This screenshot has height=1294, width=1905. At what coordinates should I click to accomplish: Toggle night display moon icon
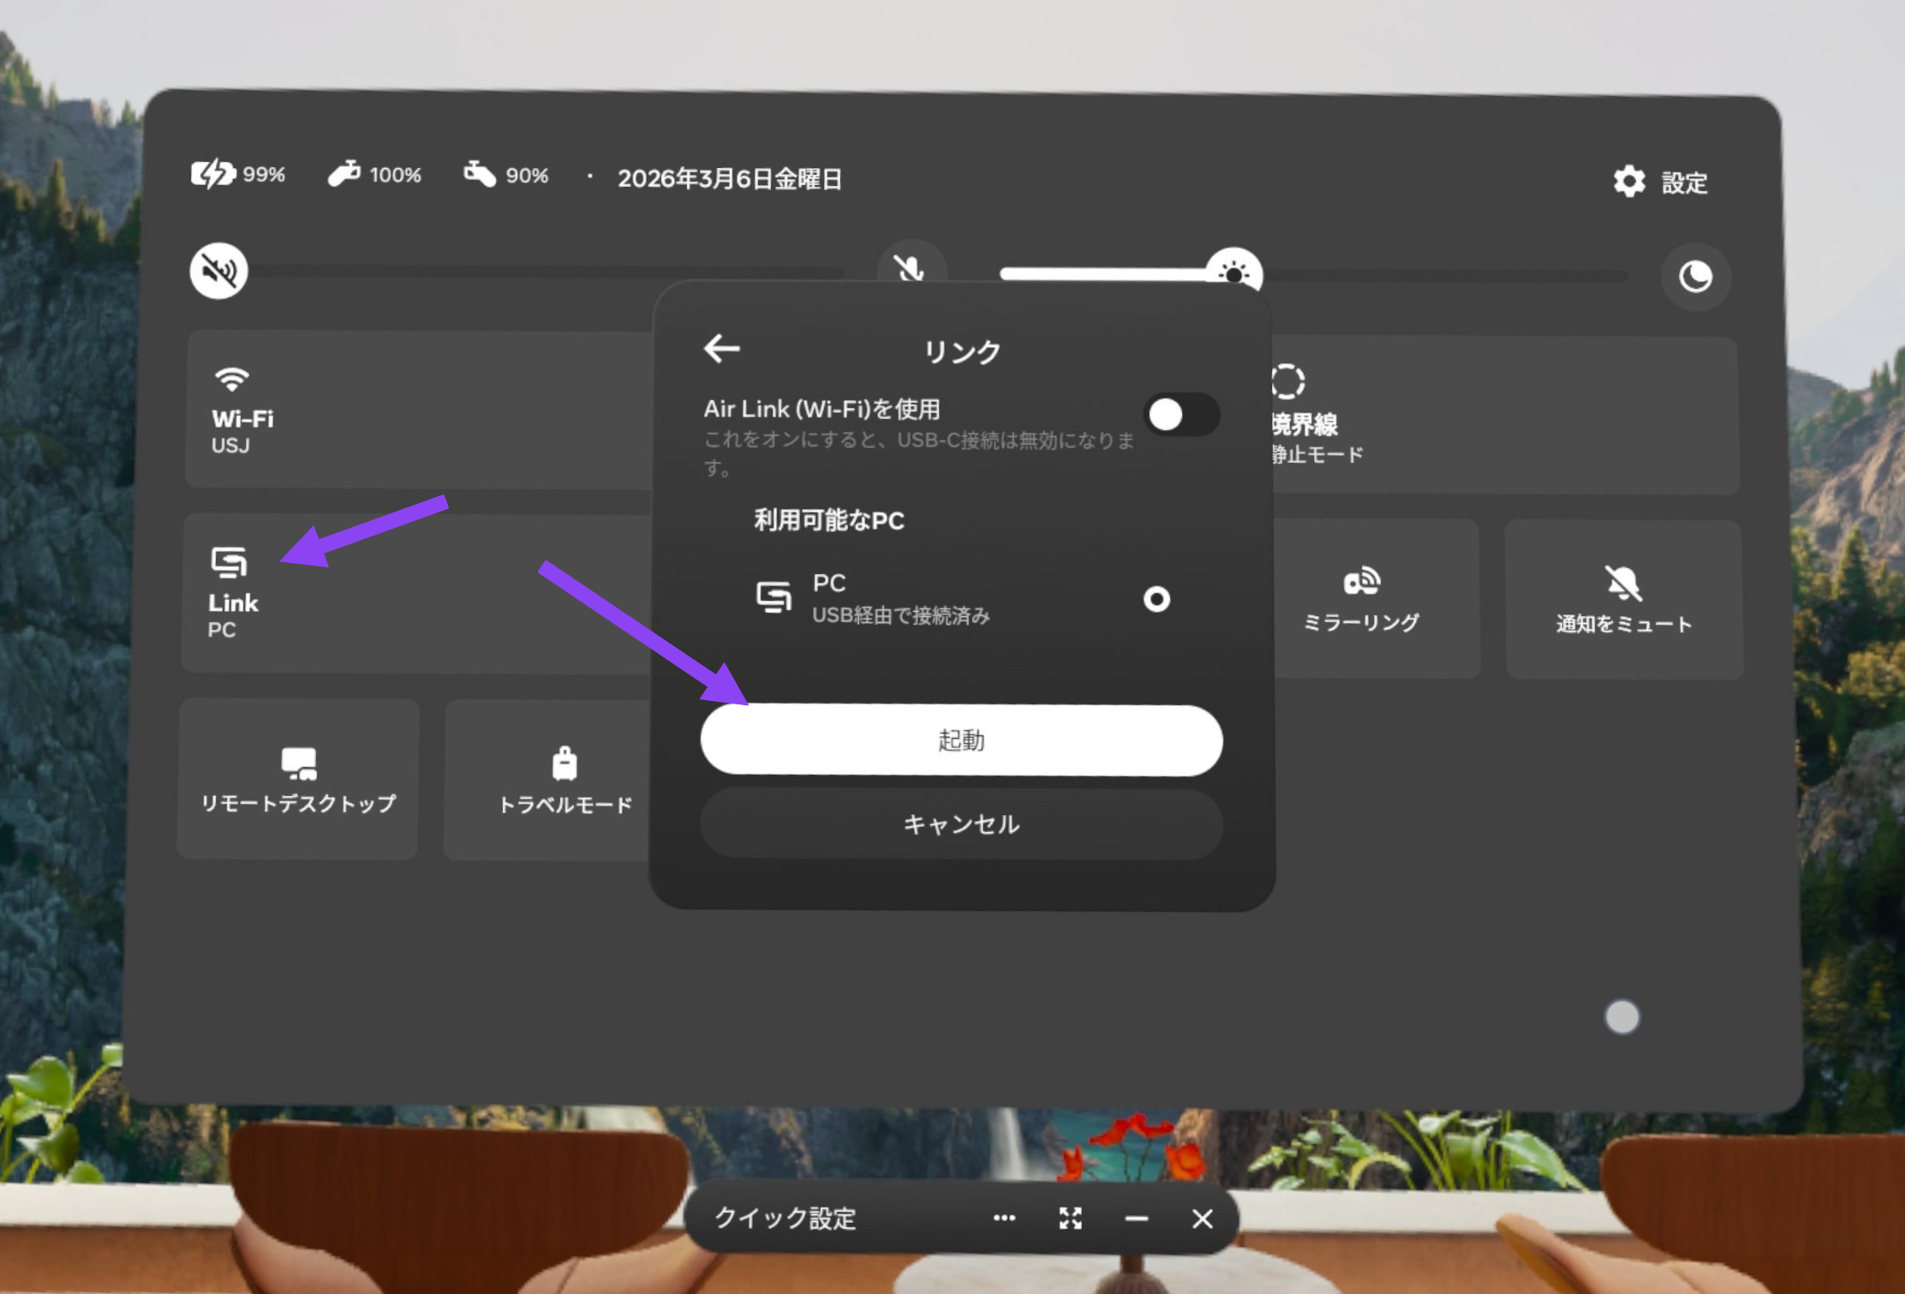[1694, 276]
